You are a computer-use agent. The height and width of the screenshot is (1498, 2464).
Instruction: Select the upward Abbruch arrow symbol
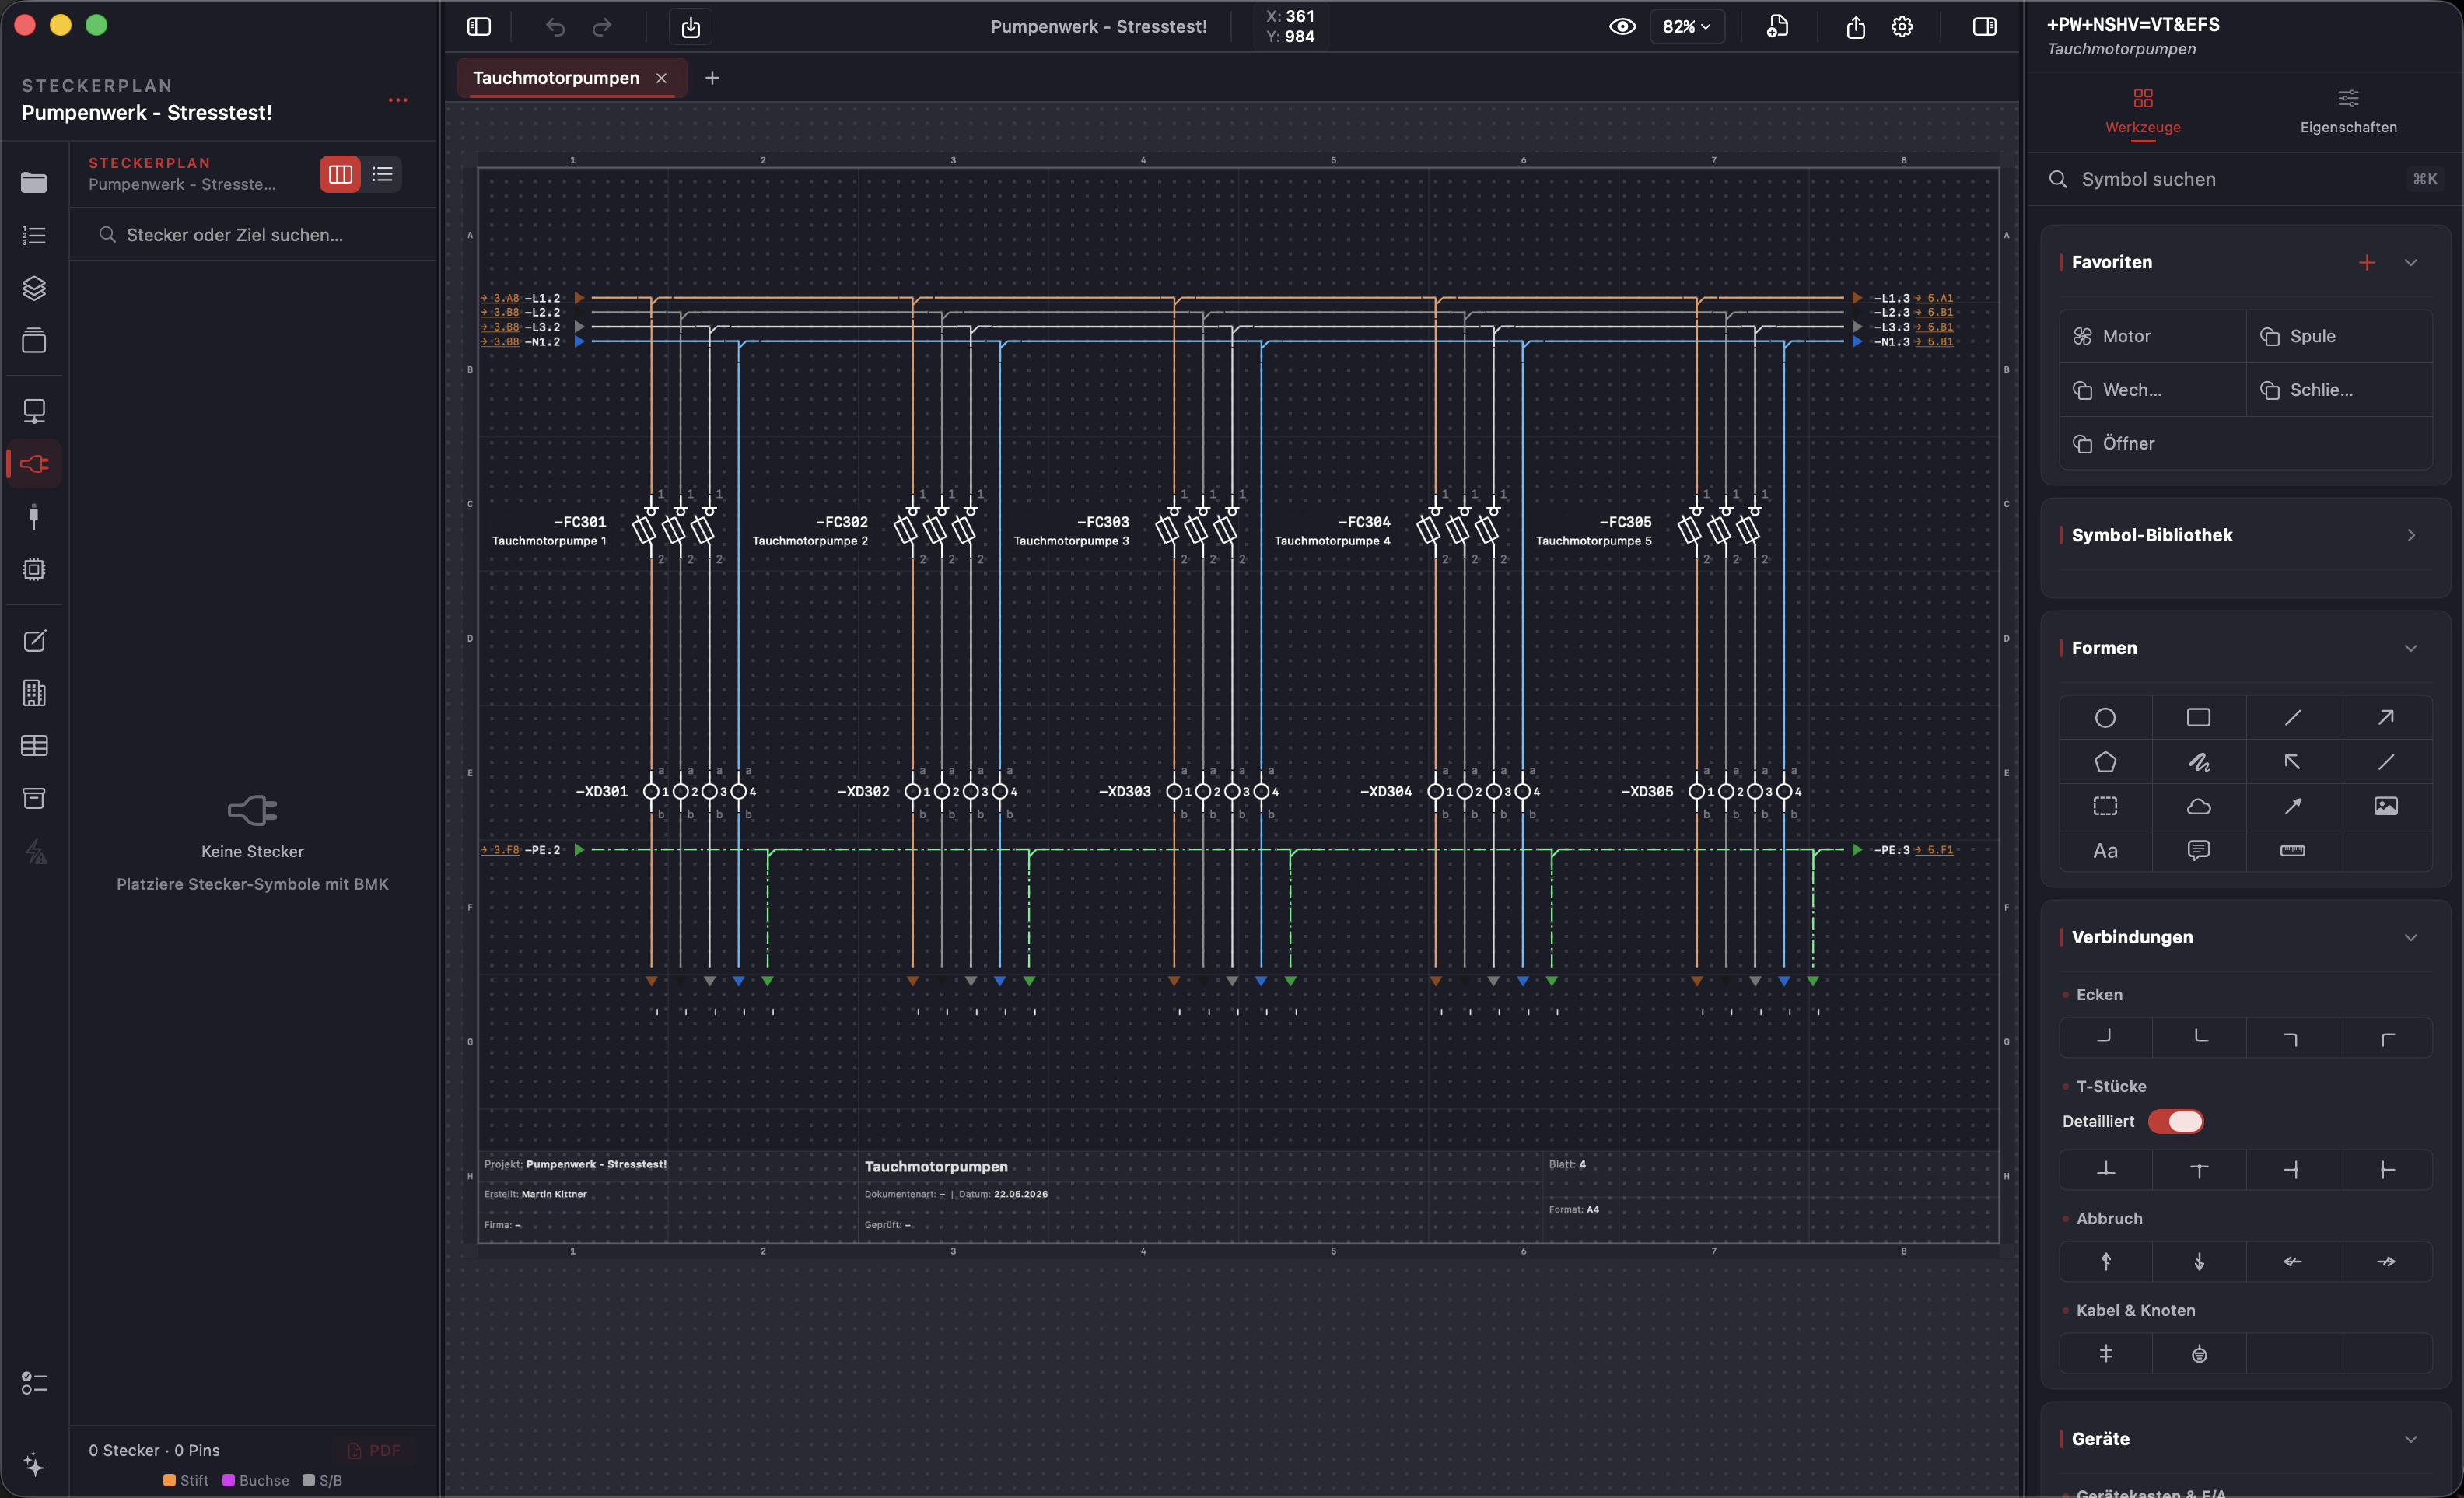click(2105, 1262)
